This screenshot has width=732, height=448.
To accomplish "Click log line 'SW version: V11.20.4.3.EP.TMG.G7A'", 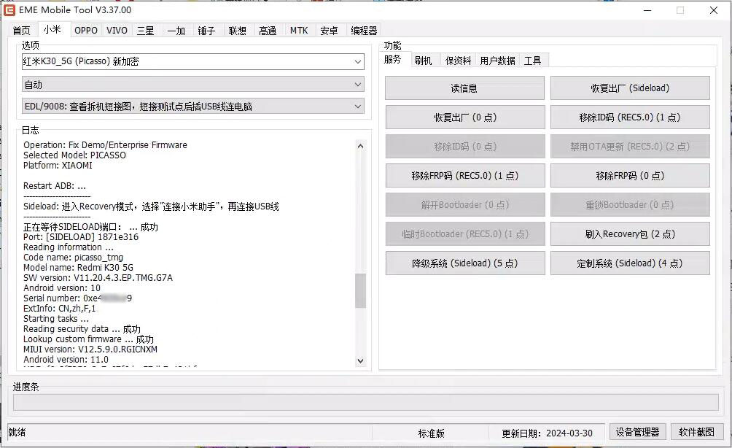I will pyautogui.click(x=98, y=278).
